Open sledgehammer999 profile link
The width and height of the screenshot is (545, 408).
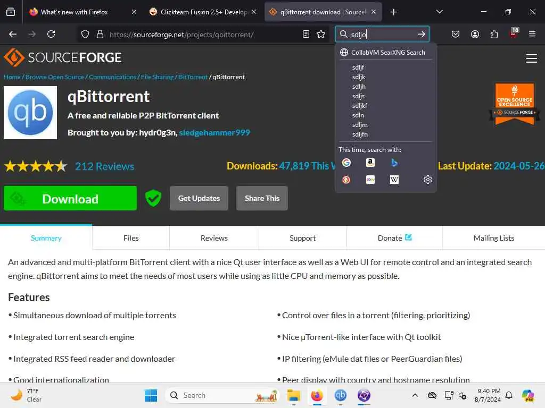214,132
